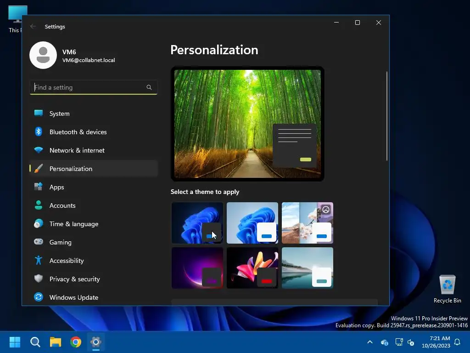This screenshot has width=470, height=353.
Task: Go to Bluetooth & devices
Action: tap(94, 132)
